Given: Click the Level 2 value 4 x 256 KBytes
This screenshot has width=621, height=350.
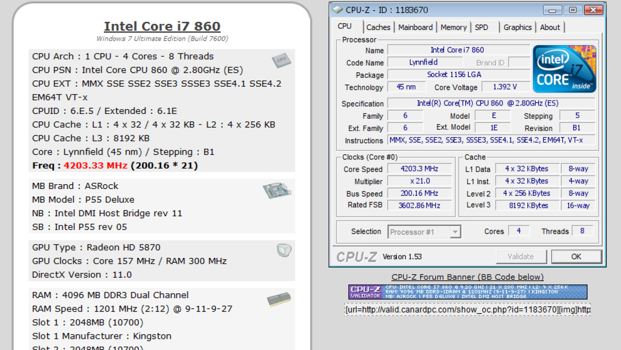Looking at the screenshot, I should (526, 193).
